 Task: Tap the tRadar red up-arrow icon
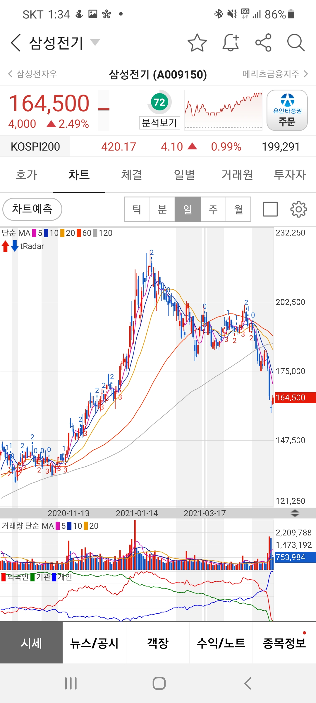click(x=5, y=246)
